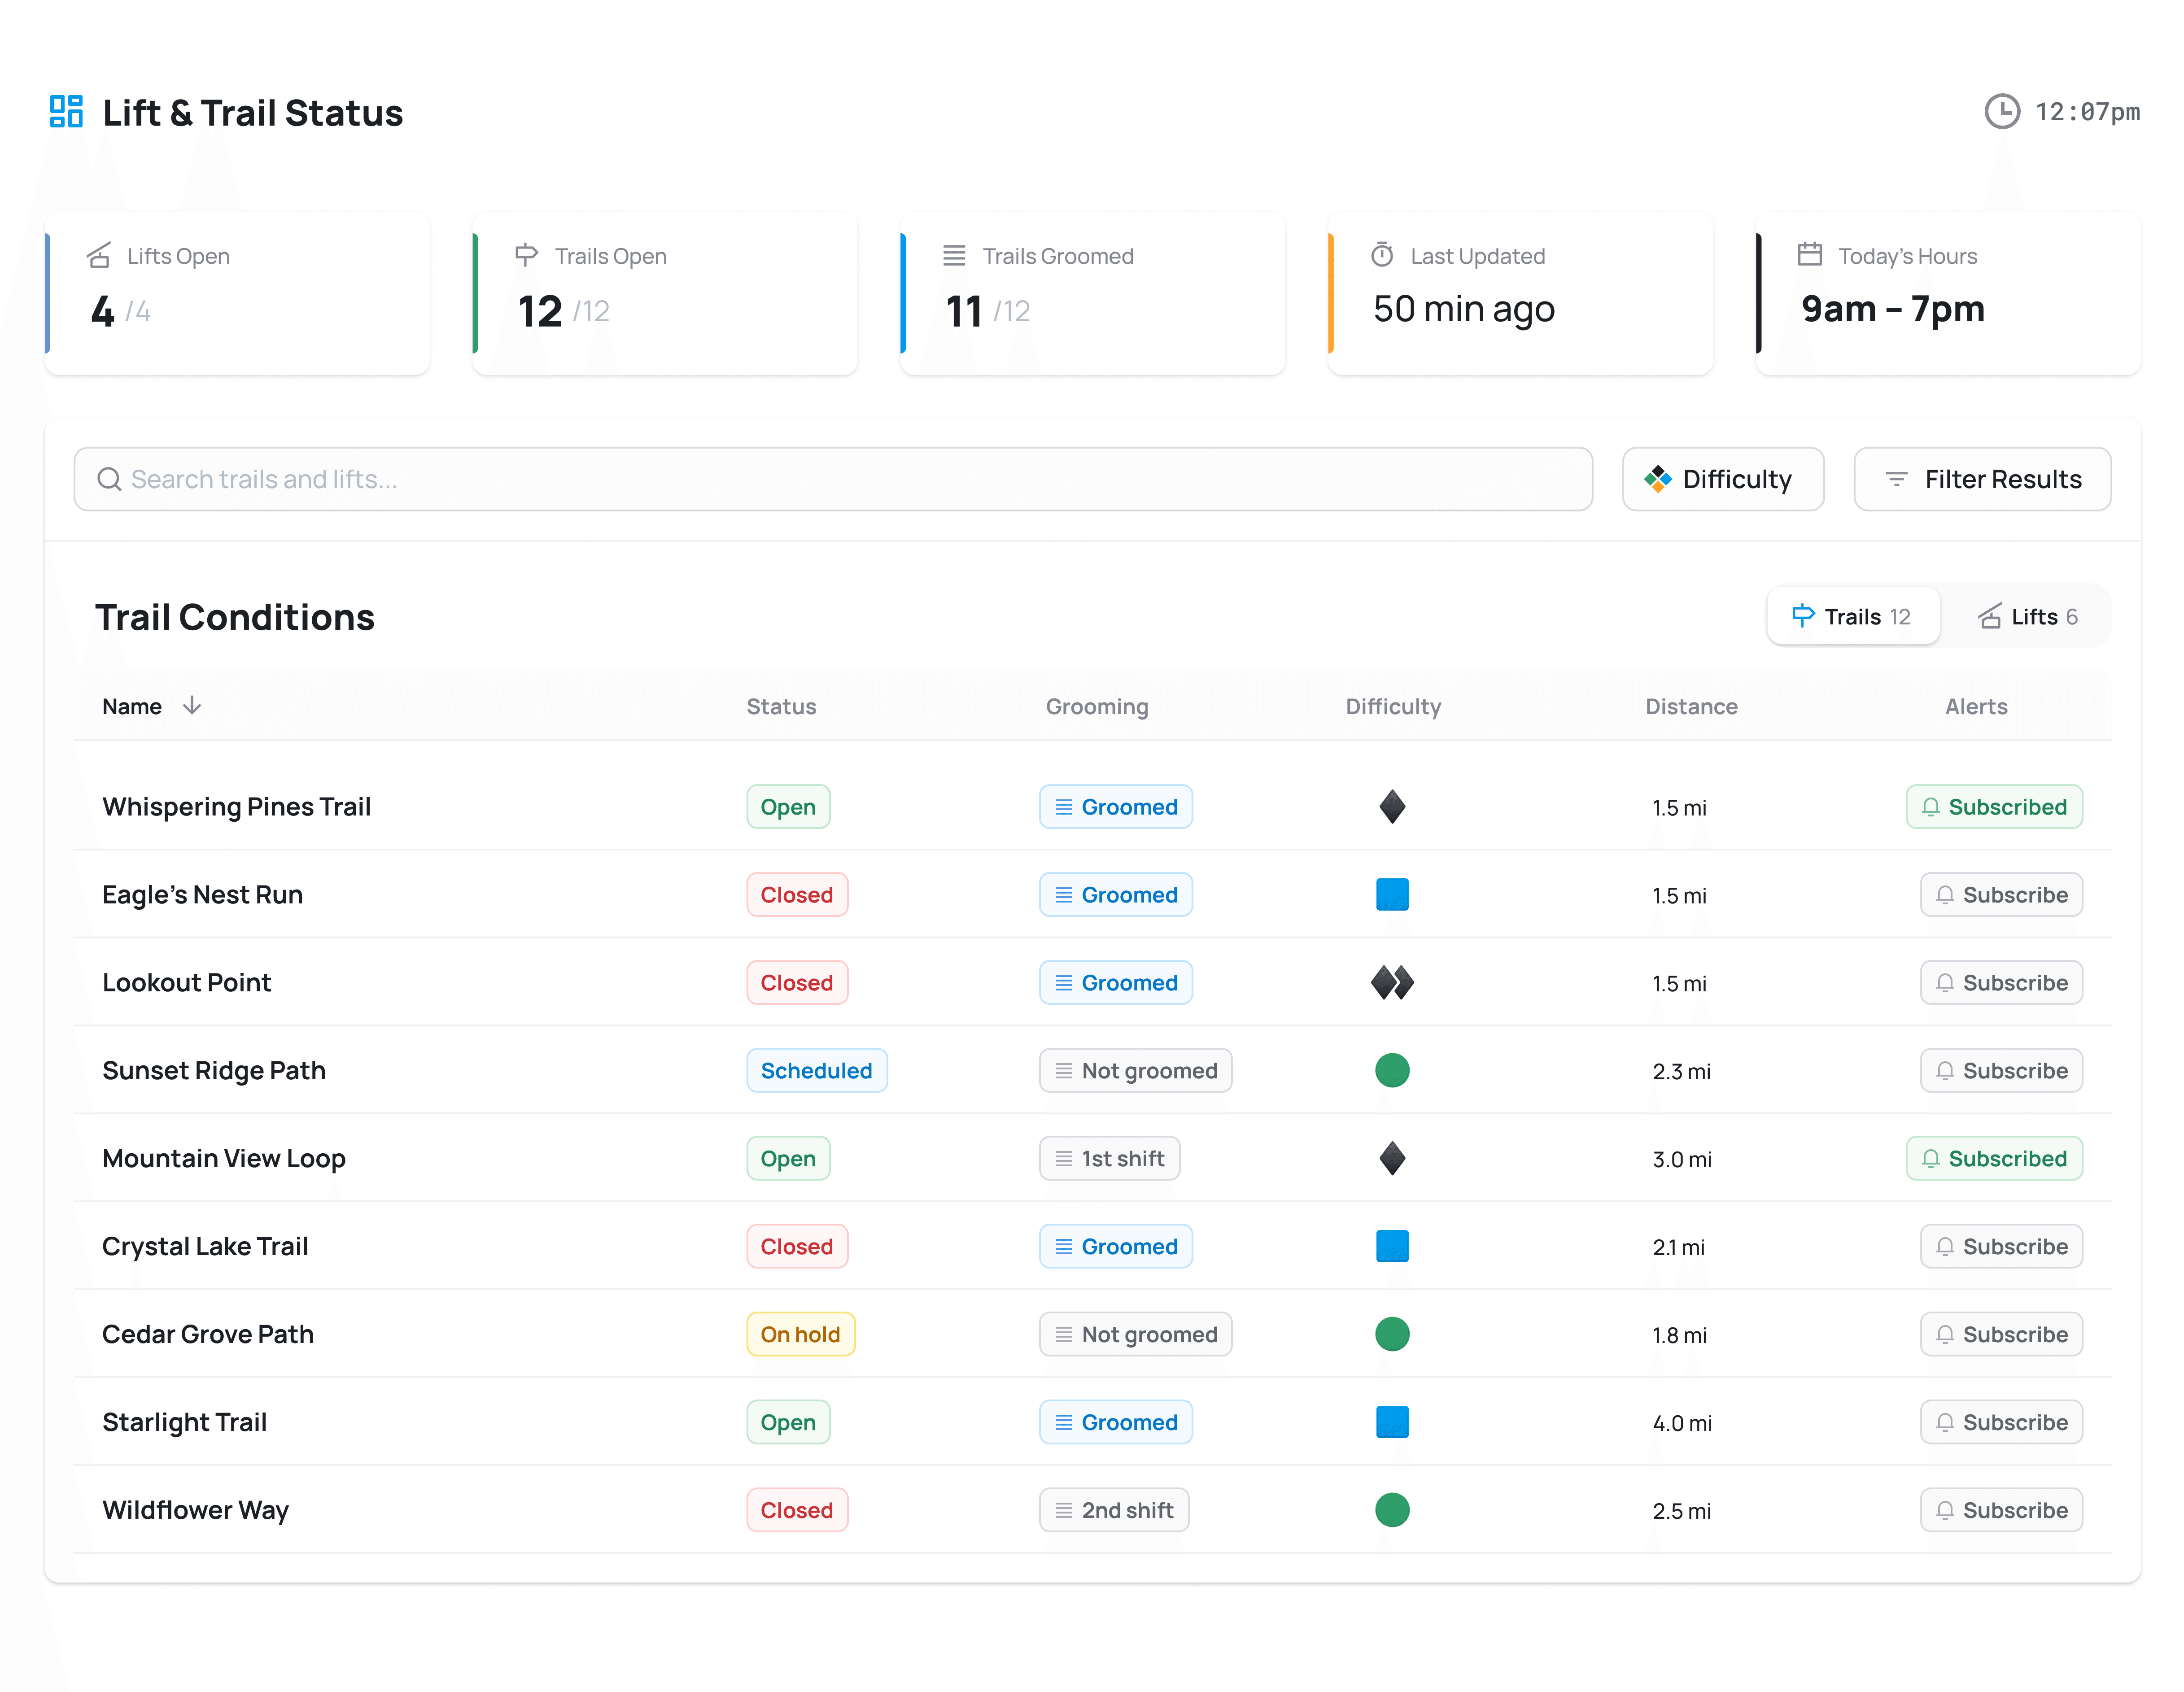Image resolution: width=2184 pixels, height=1692 pixels.
Task: Click the calendar icon in Today's Hours card
Action: point(1809,255)
